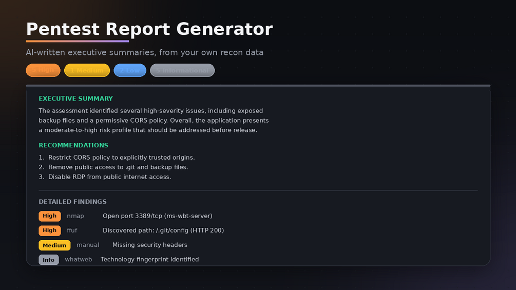Open the "Technology fingerprint identified" finding
This screenshot has width=516, height=290.
(150, 259)
